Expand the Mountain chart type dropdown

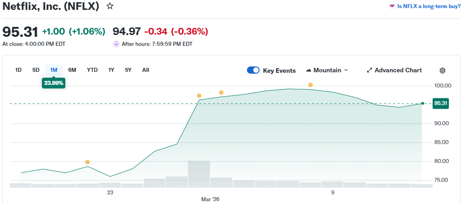[x=327, y=71]
